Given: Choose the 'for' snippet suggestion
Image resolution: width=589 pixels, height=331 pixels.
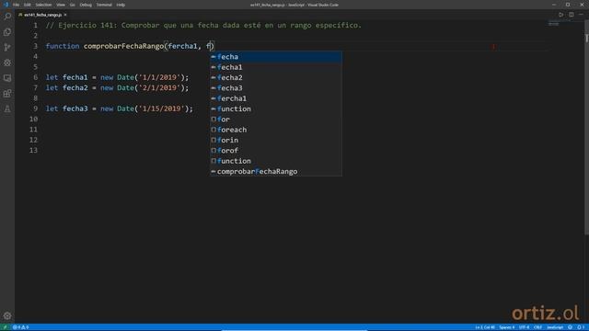Looking at the screenshot, I should [x=276, y=120].
